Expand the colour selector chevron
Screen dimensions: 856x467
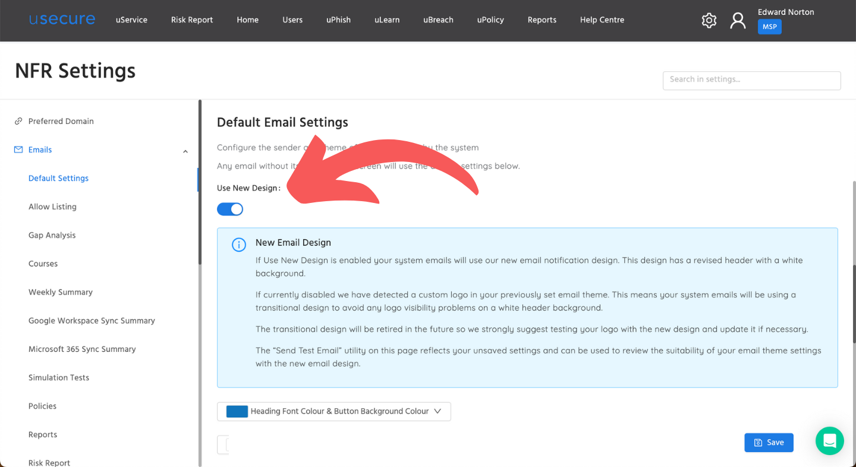[x=438, y=411]
